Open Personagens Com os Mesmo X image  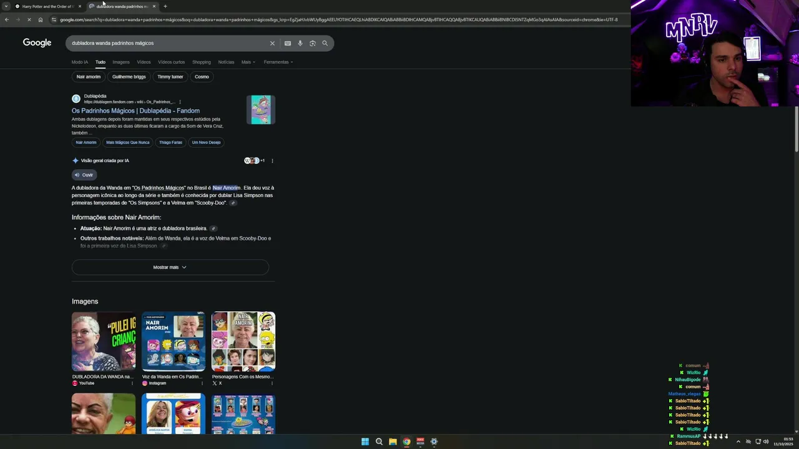coord(243,342)
